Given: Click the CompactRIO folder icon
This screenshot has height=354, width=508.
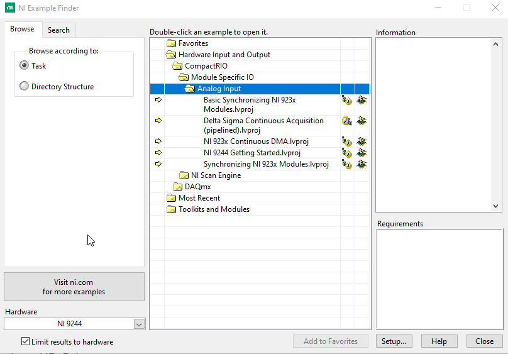Looking at the screenshot, I should 177,66.
